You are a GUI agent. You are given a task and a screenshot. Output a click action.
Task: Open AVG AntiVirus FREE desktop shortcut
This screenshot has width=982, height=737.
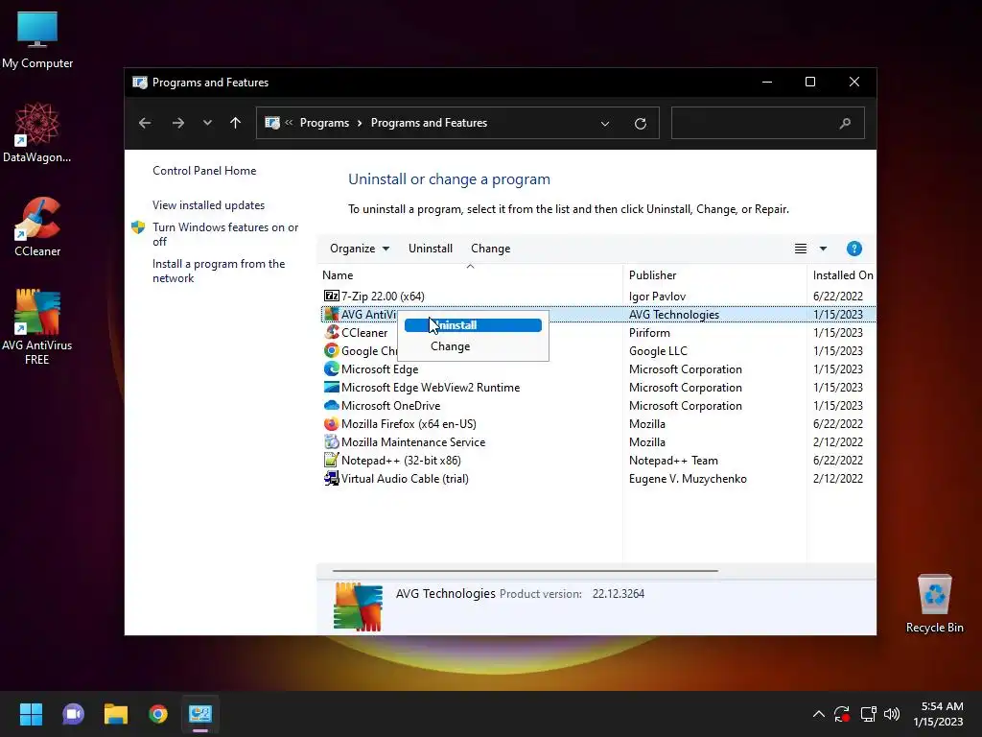click(x=37, y=327)
